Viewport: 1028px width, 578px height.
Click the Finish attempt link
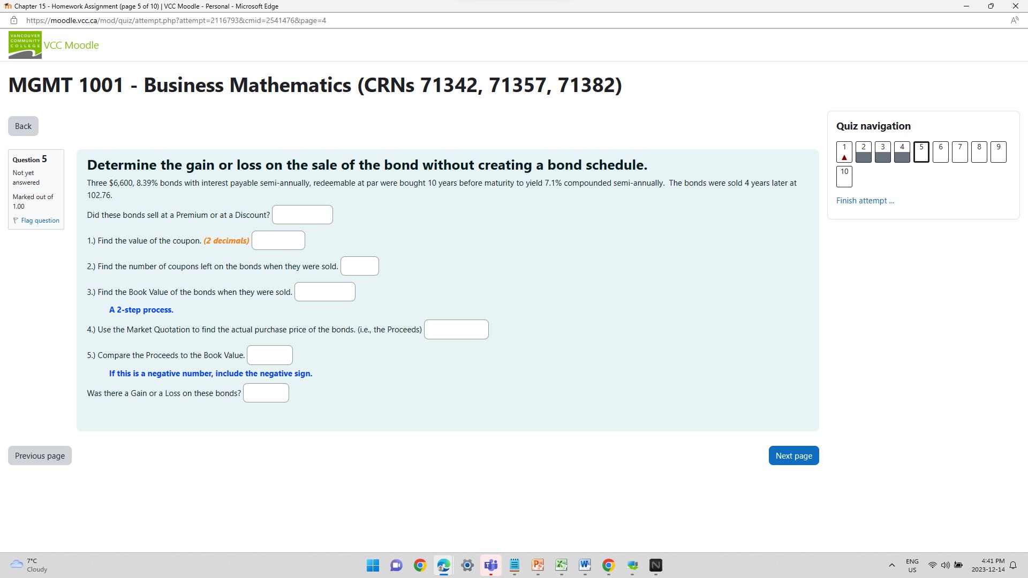click(x=865, y=201)
